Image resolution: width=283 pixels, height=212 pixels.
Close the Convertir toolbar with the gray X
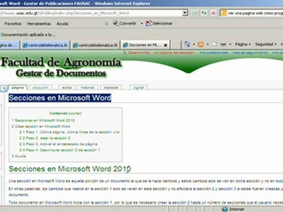tap(106, 24)
